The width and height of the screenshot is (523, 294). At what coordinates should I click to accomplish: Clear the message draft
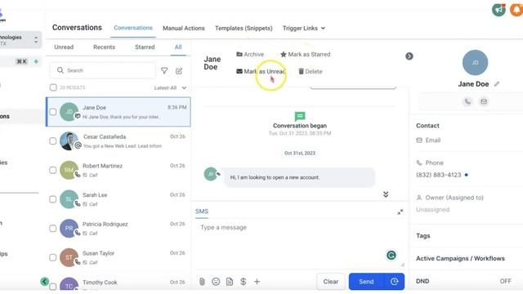point(330,282)
